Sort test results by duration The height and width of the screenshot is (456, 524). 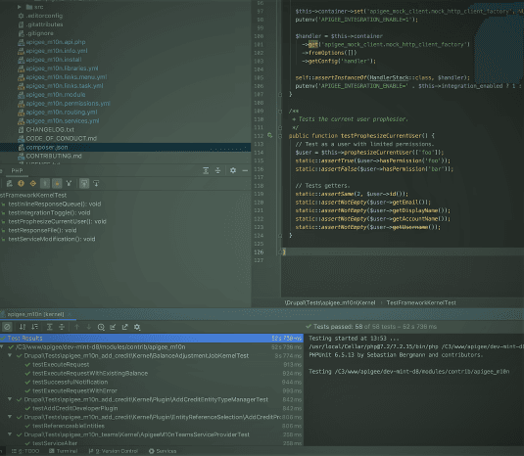coord(34,327)
